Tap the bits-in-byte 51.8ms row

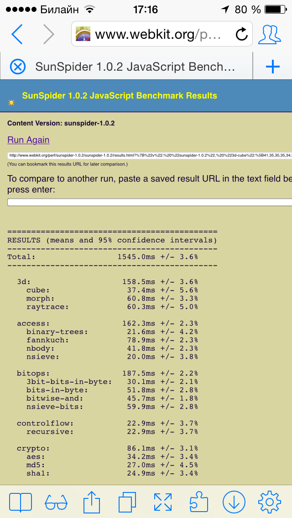112,390
